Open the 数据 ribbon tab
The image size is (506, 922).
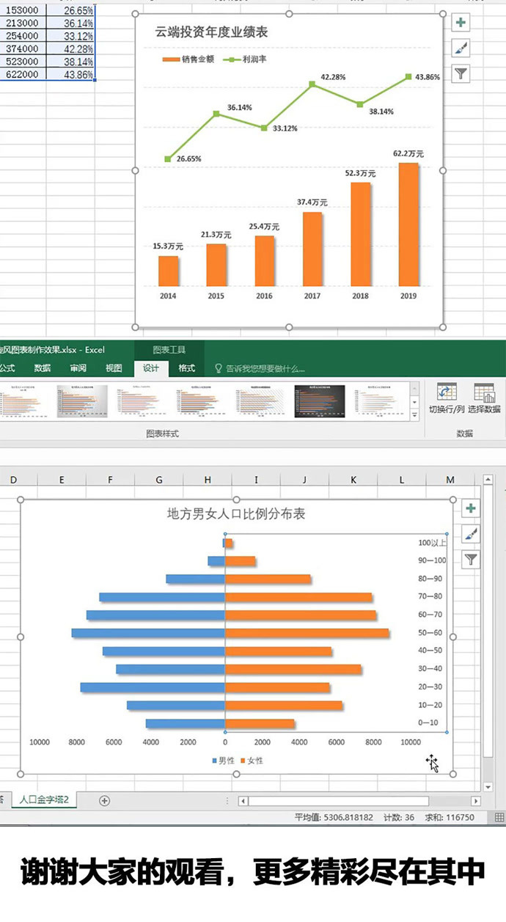43,368
